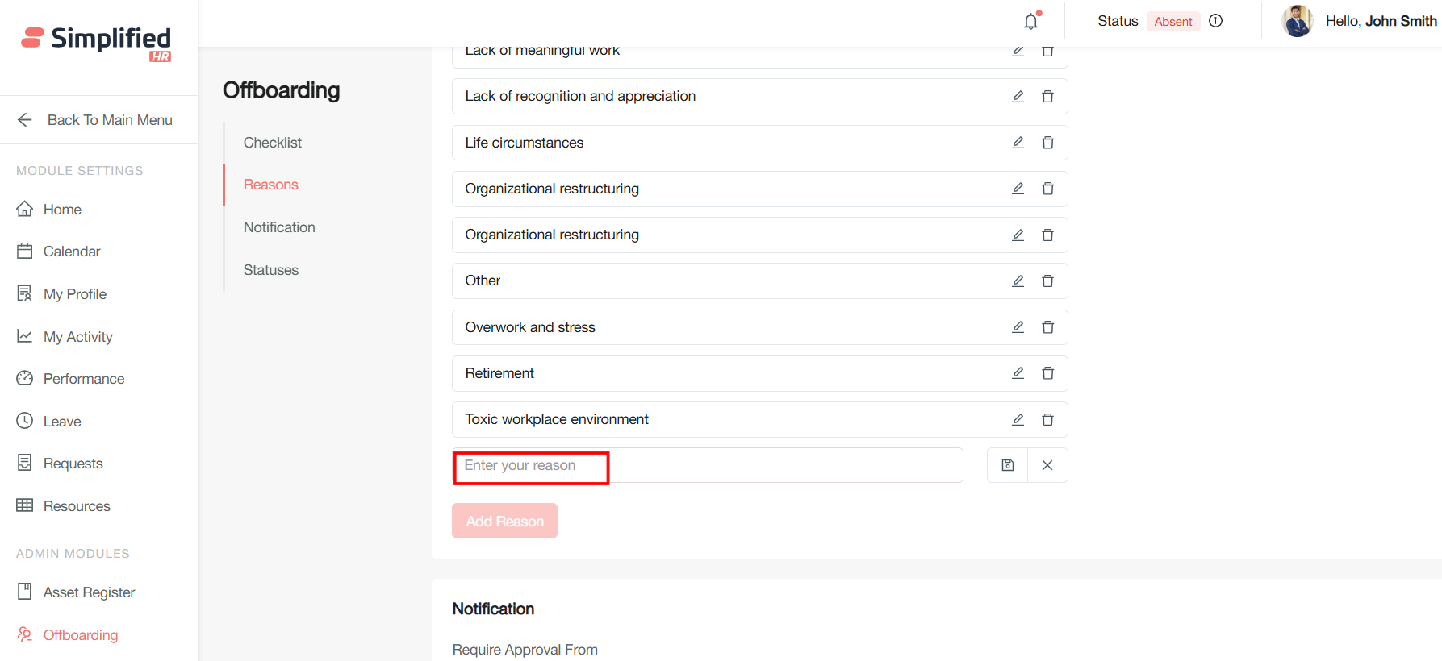Switch to the Checklist tab
This screenshot has width=1442, height=661.
point(273,143)
